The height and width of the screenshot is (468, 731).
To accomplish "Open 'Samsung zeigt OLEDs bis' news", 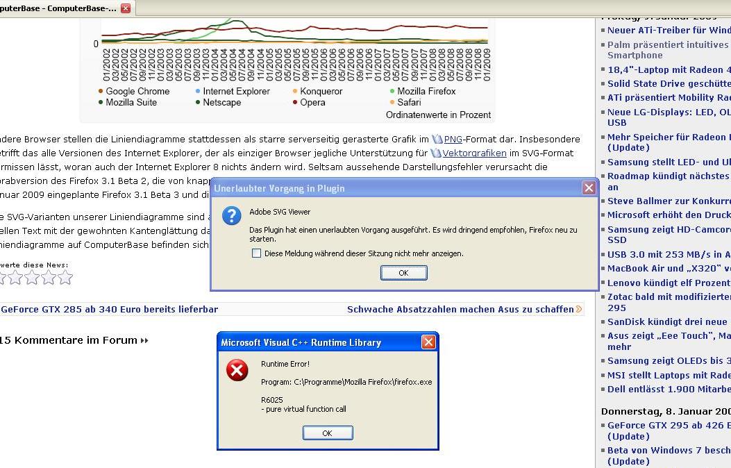I will pos(669,361).
